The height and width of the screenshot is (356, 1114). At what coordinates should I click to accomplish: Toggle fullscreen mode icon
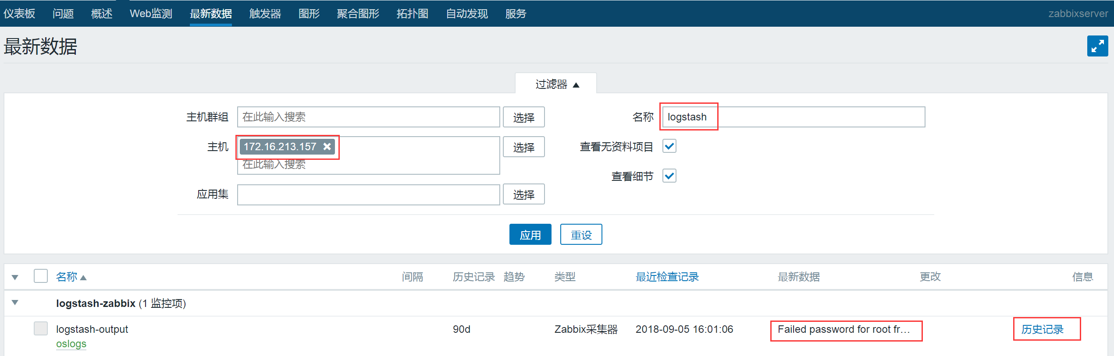(1097, 46)
